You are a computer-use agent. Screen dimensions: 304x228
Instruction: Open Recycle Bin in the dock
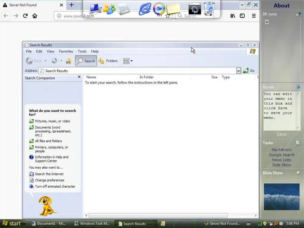tap(209, 9)
